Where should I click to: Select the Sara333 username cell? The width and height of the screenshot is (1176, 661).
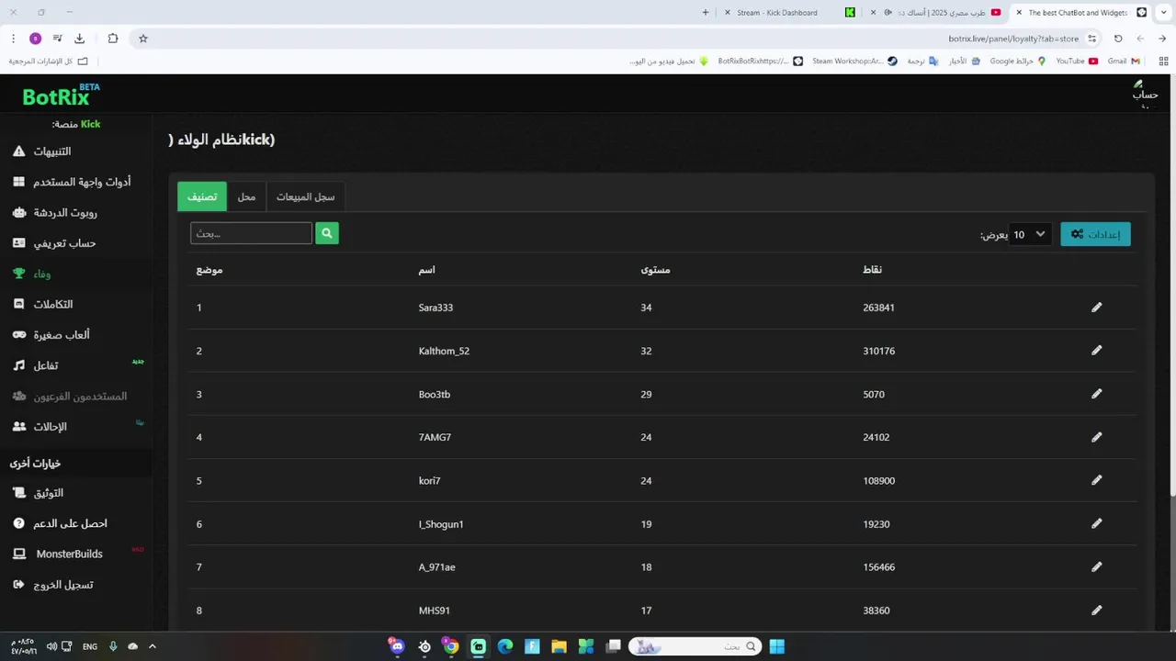[435, 308]
